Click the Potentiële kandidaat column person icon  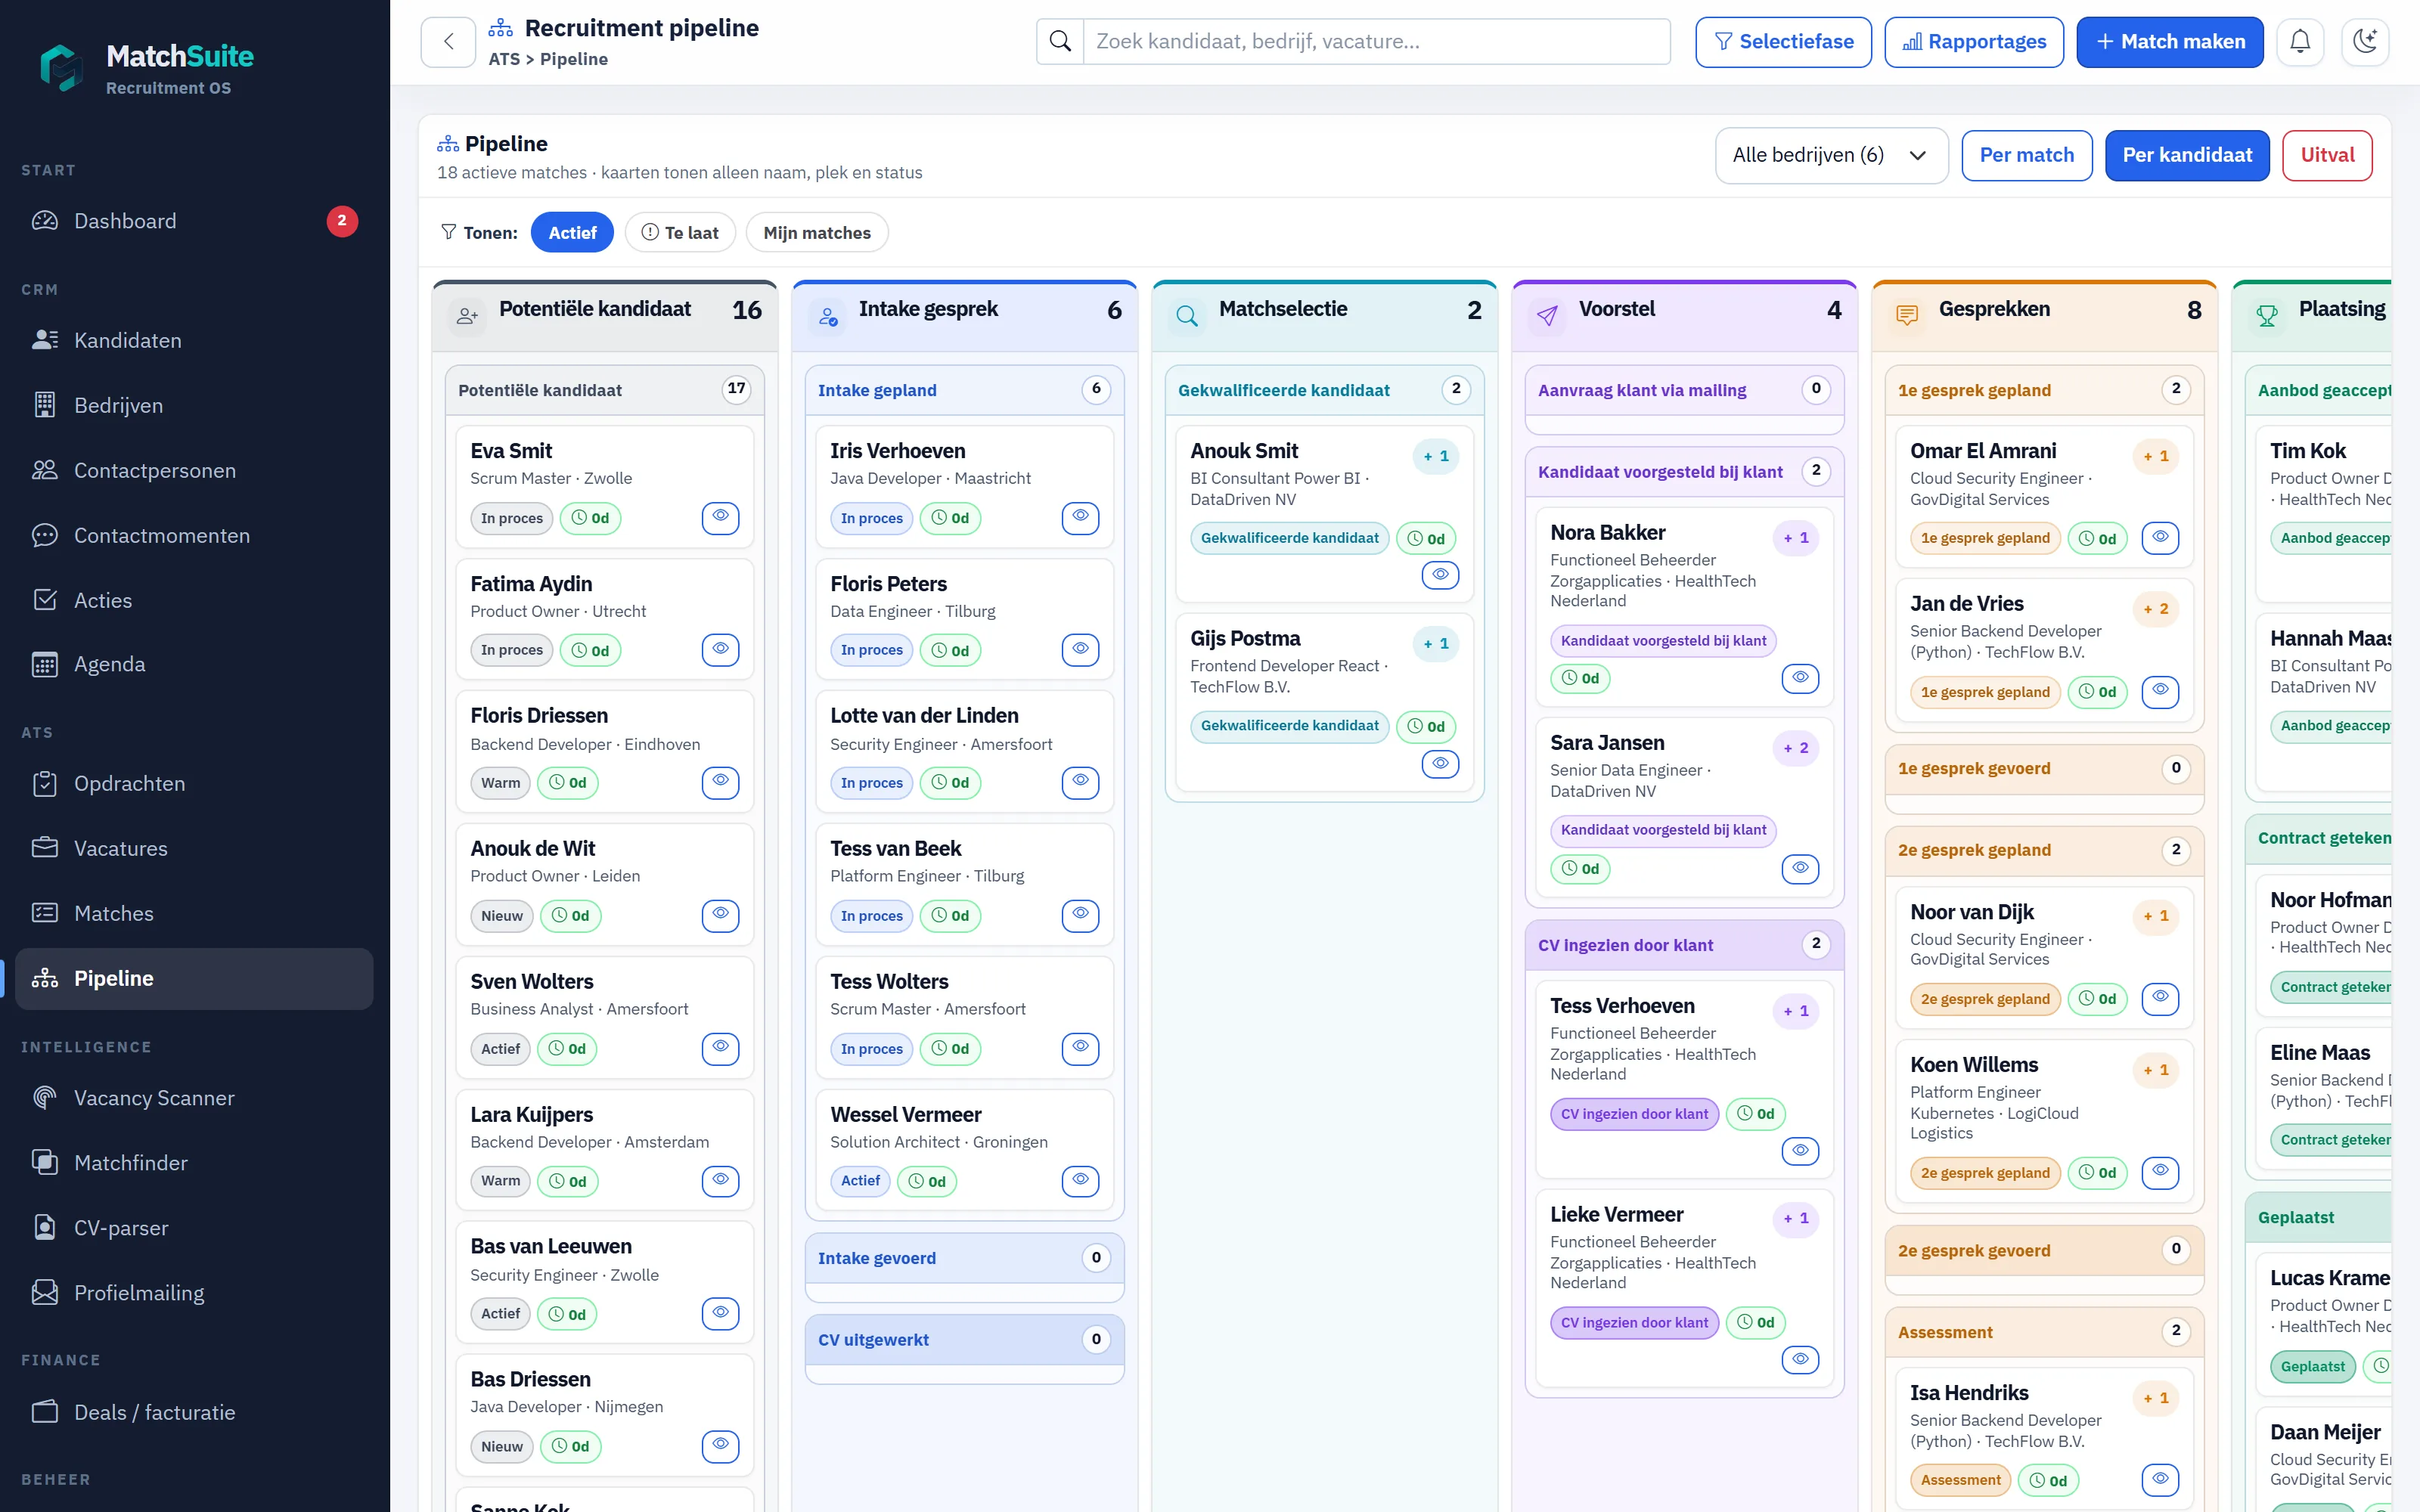(x=467, y=316)
